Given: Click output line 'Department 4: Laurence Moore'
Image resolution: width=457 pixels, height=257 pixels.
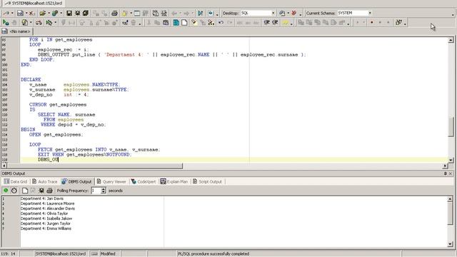Looking at the screenshot, I should (47, 203).
